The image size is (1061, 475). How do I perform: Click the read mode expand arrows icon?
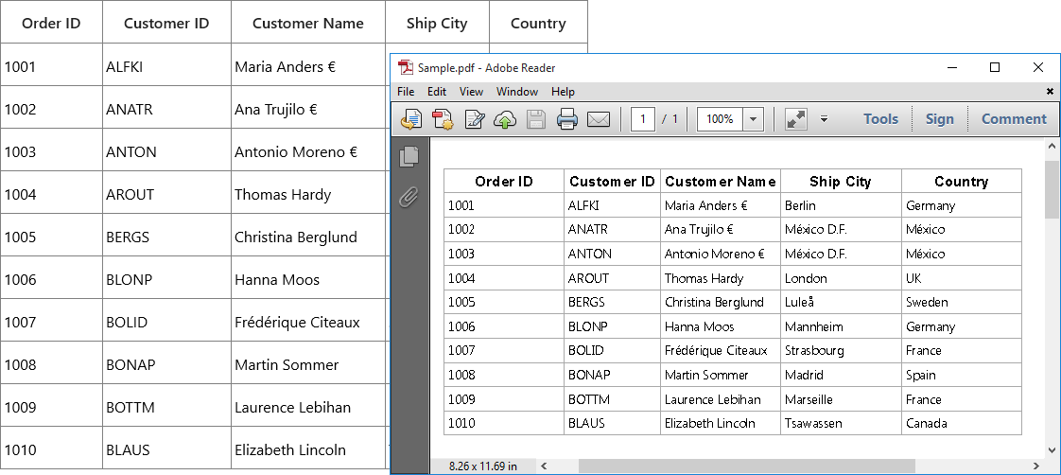tap(796, 119)
